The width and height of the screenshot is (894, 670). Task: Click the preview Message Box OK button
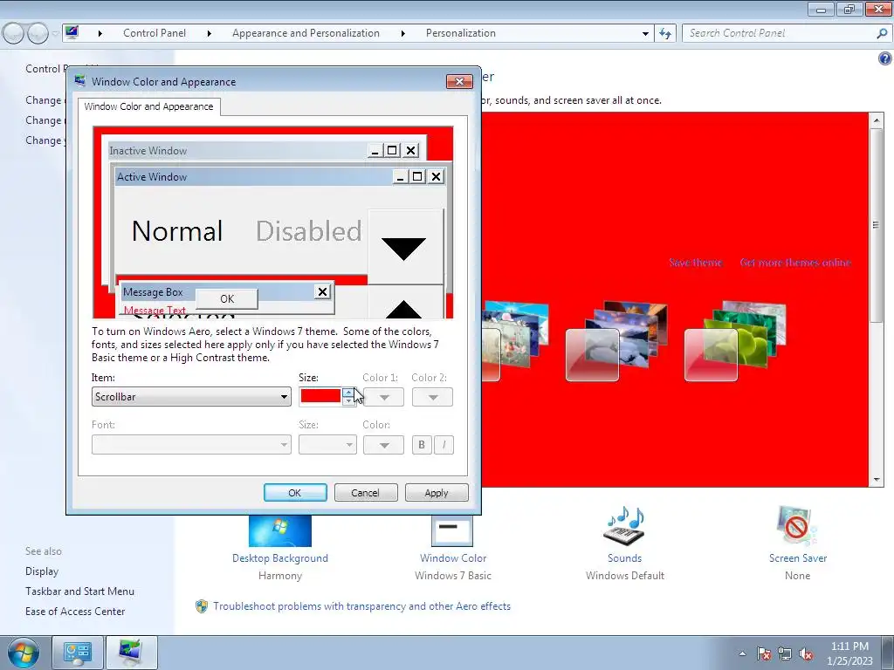(227, 298)
